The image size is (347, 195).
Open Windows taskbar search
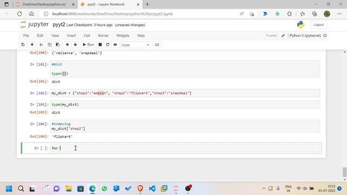tap(21, 188)
